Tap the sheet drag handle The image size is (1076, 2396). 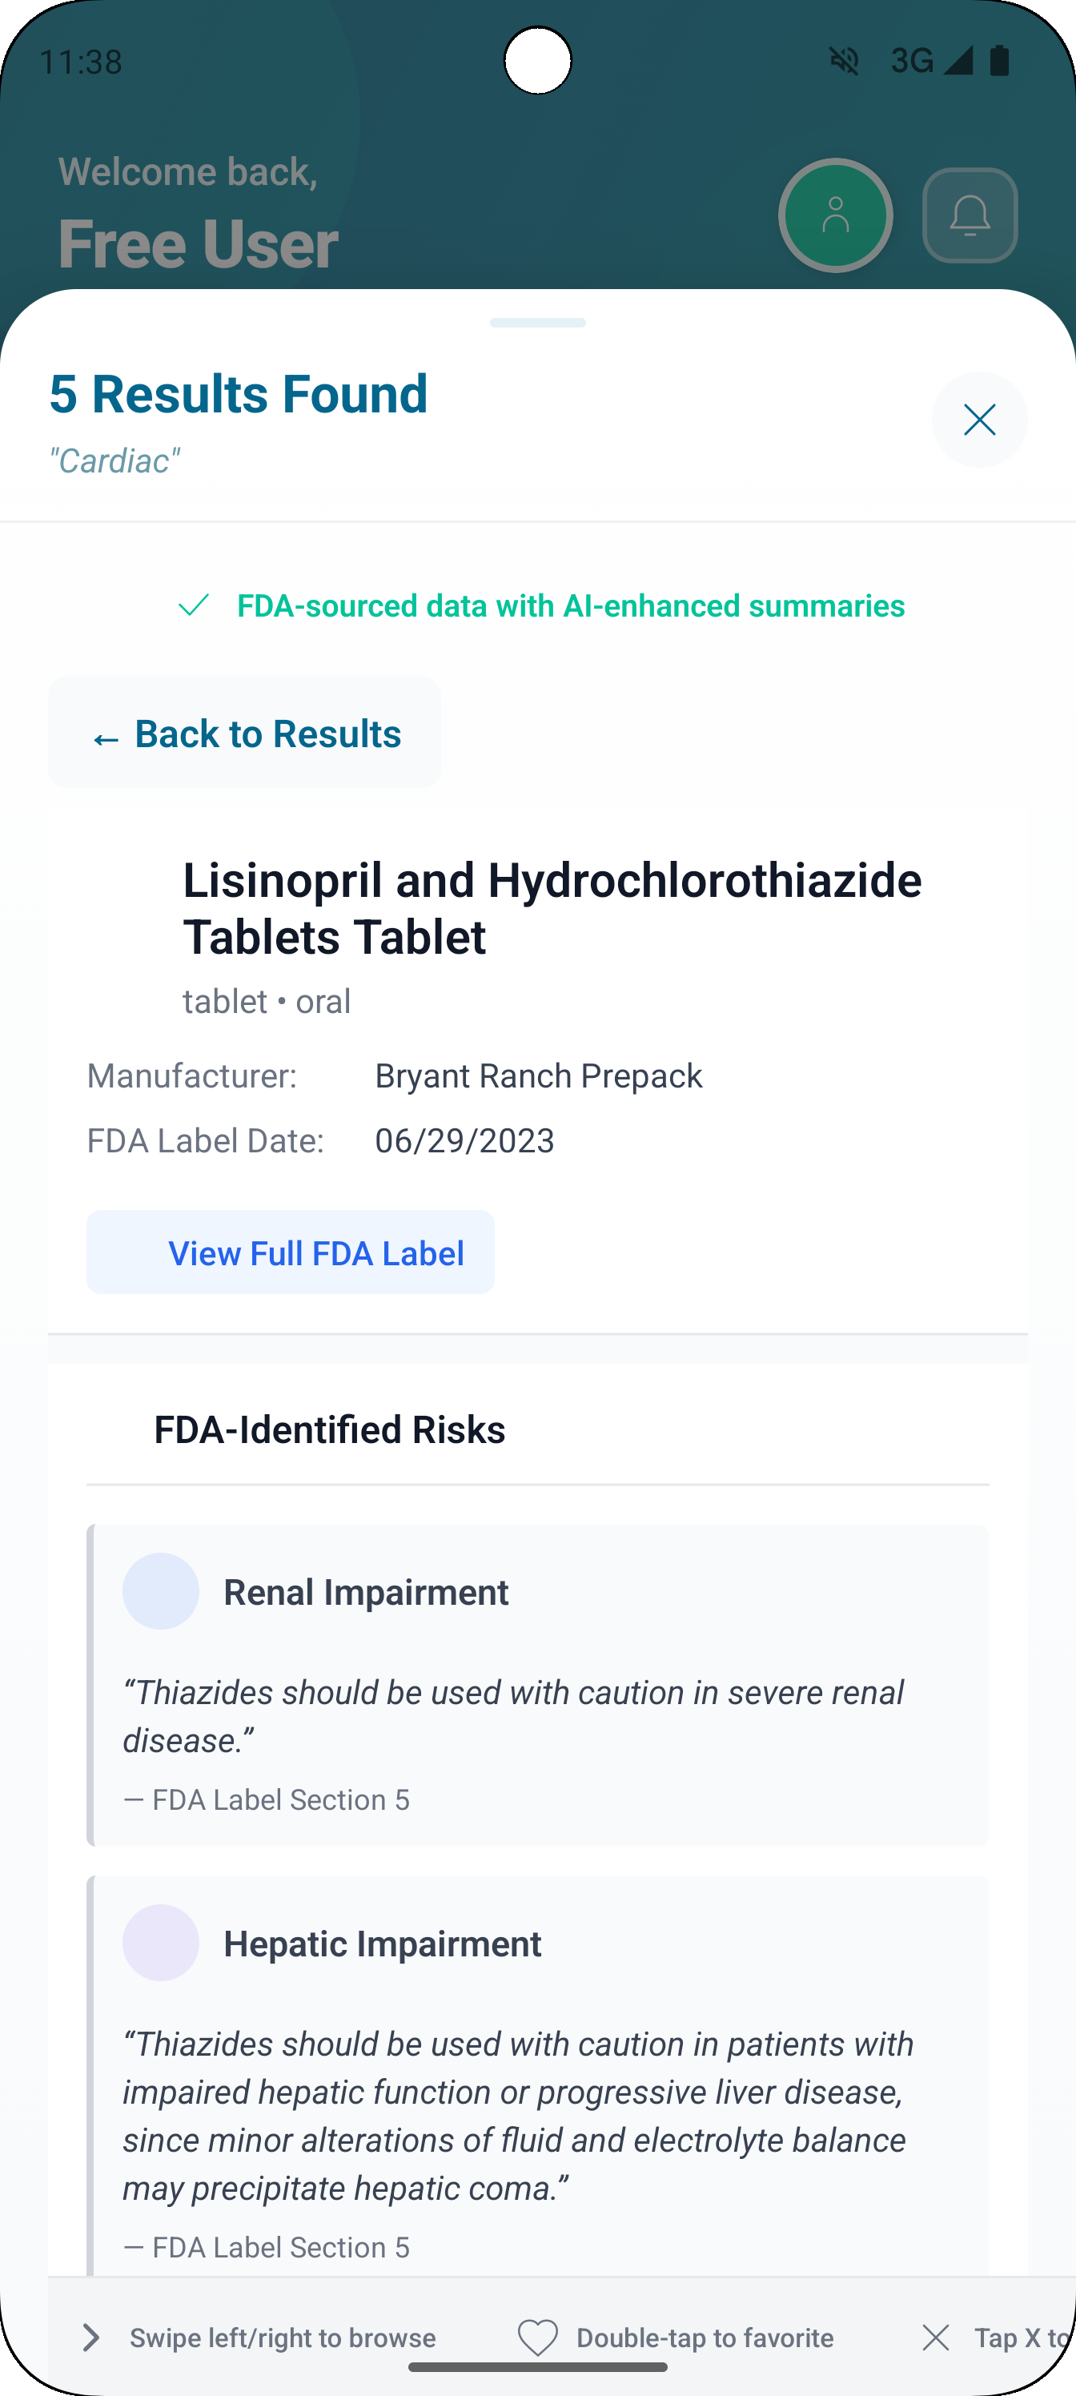click(537, 323)
